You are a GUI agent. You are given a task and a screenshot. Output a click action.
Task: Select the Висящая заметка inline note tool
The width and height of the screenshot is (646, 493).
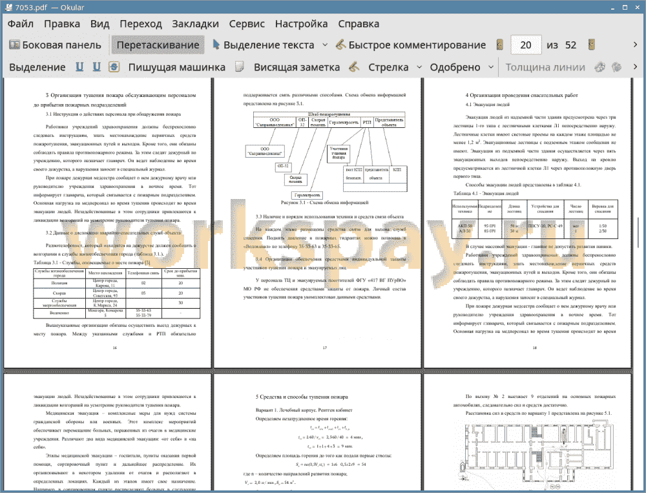click(x=297, y=67)
